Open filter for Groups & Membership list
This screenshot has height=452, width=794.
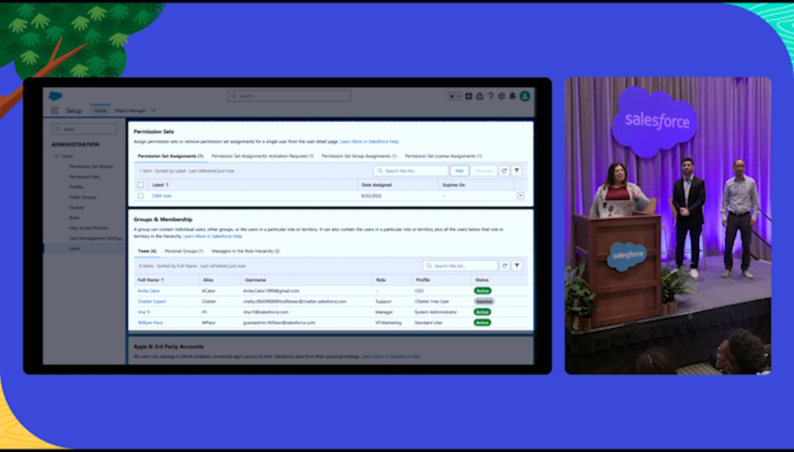click(x=517, y=266)
